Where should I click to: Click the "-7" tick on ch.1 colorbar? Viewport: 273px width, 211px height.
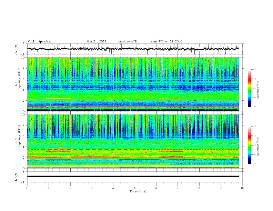tap(254, 107)
